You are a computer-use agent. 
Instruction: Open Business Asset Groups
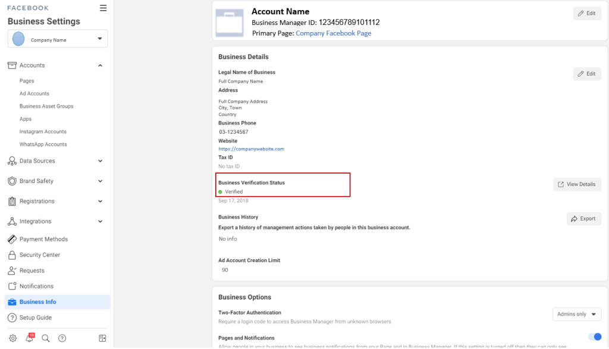click(46, 106)
